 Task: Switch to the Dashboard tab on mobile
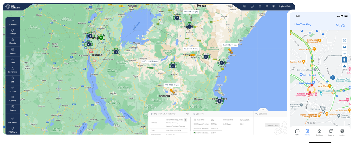(319, 132)
